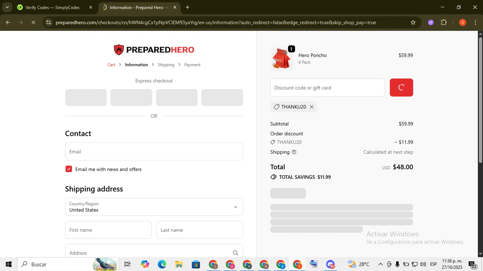Open the weather widget showing 28°C
The height and width of the screenshot is (271, 483).
(x=358, y=264)
